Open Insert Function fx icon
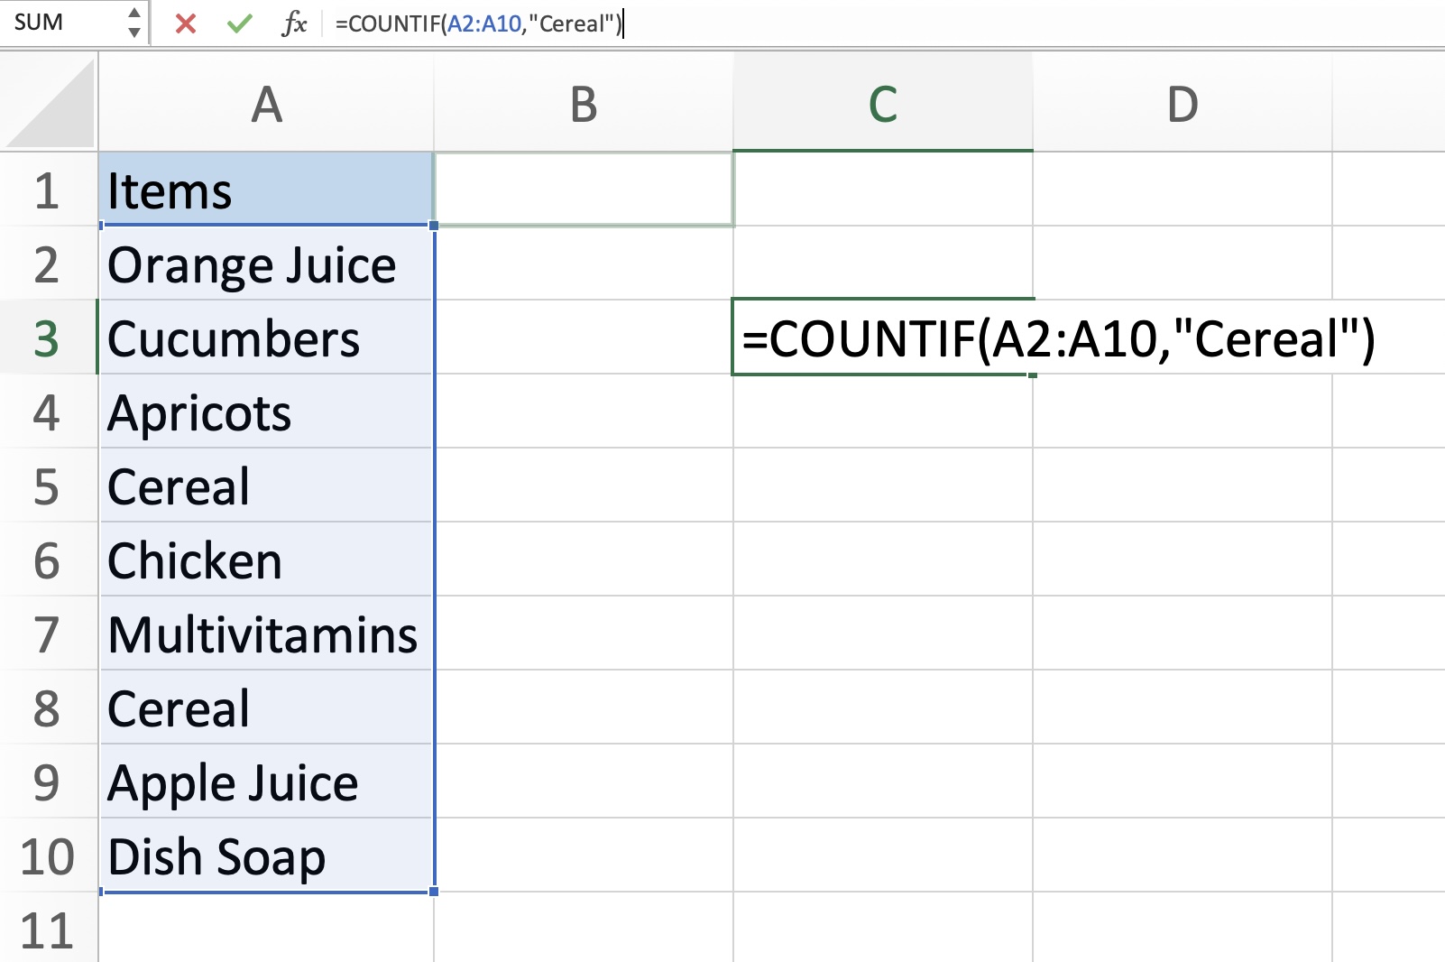Image resolution: width=1445 pixels, height=962 pixels. tap(294, 23)
